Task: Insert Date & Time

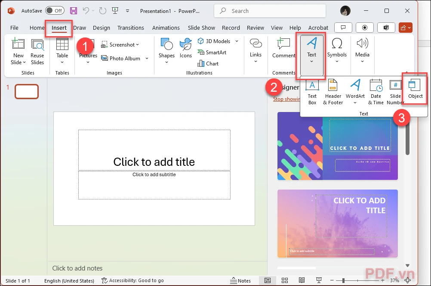Action: click(376, 92)
